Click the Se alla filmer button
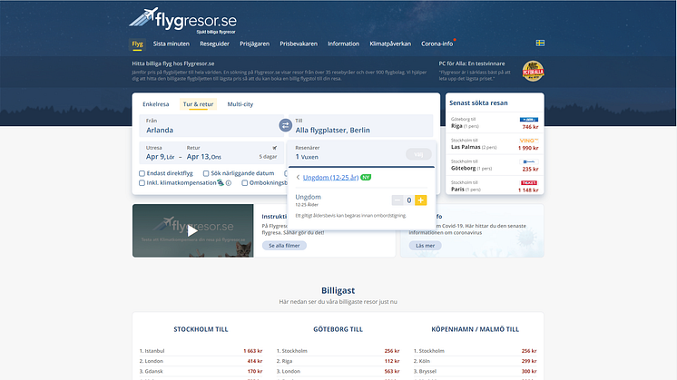The image size is (677, 380). tap(286, 246)
